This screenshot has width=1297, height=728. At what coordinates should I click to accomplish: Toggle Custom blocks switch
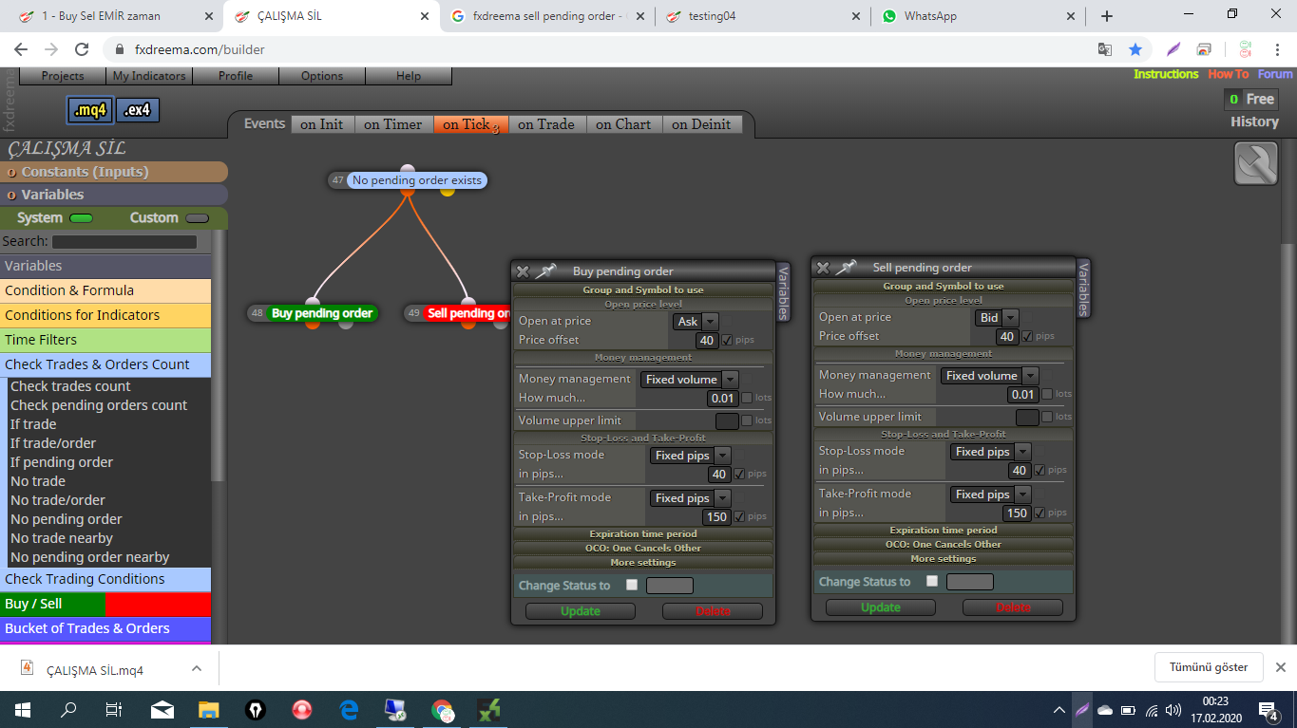pos(198,218)
